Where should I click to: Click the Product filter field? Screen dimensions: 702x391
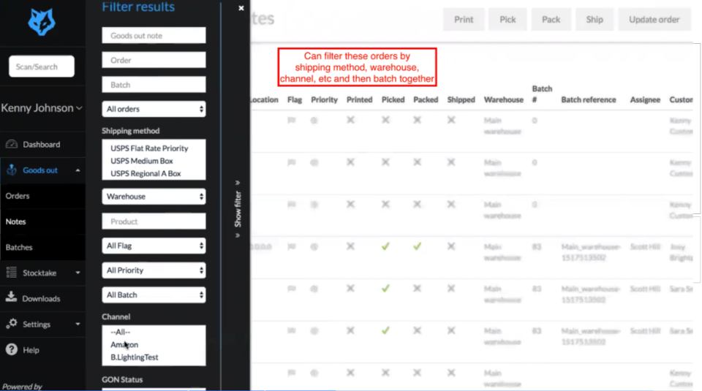(x=154, y=221)
